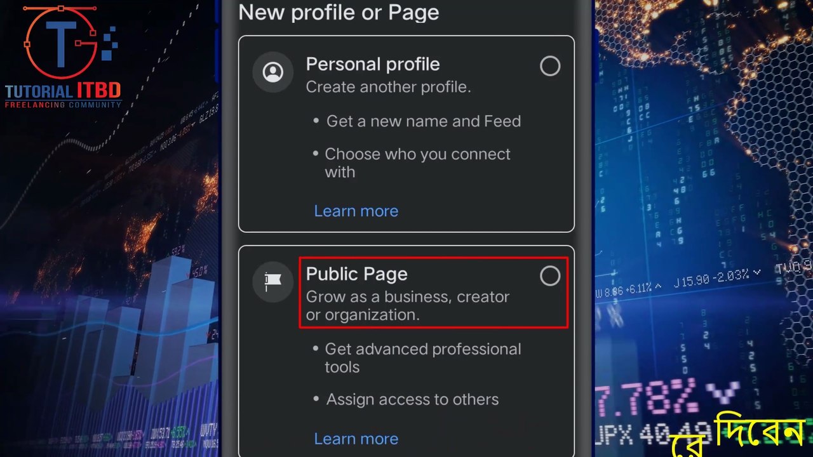Click "Grow as a business, creator or organization." text
The height and width of the screenshot is (457, 813).
408,306
